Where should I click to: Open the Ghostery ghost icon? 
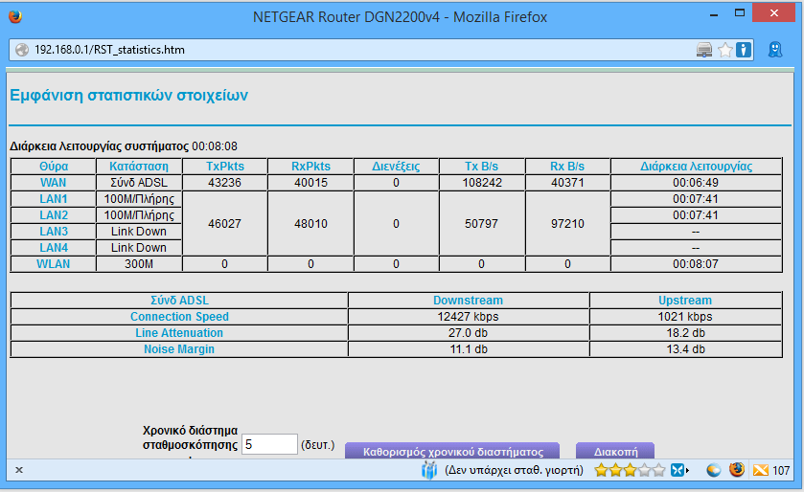775,50
